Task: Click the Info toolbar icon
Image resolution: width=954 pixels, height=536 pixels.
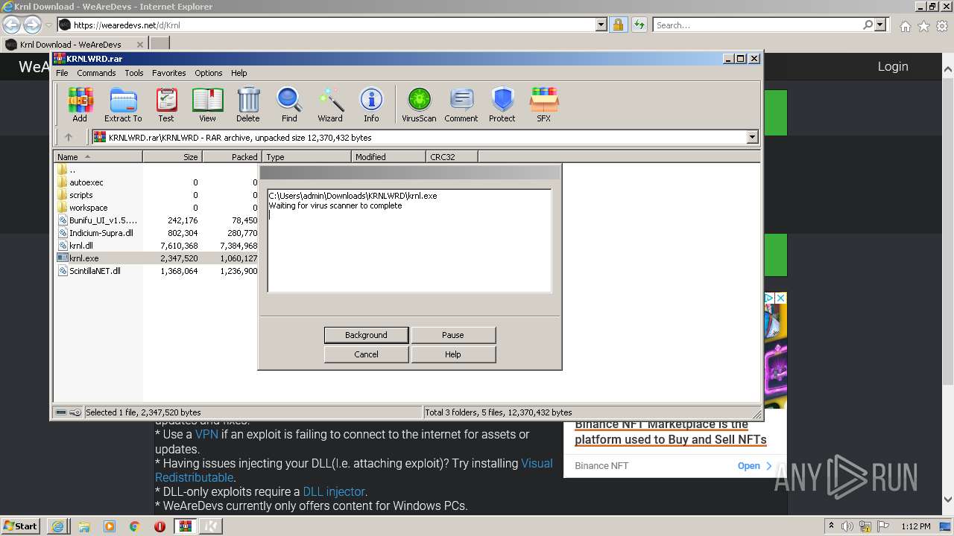Action: (x=371, y=104)
